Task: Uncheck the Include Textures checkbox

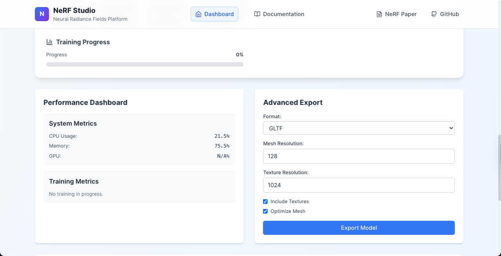Action: (265, 202)
